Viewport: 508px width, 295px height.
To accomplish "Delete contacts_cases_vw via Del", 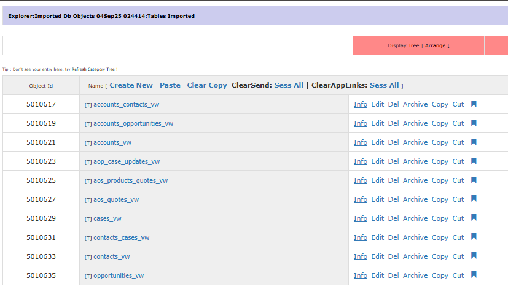I will click(393, 238).
